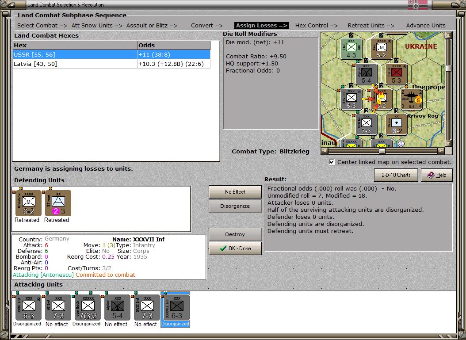This screenshot has width=466, height=340.
Task: Select the von Bock 7(3)3 HQ unit
Action: (x=88, y=307)
